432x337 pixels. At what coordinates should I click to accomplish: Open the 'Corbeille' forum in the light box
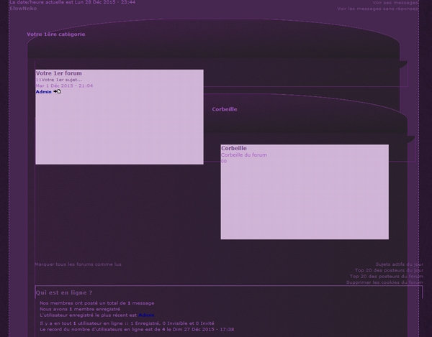pyautogui.click(x=234, y=148)
